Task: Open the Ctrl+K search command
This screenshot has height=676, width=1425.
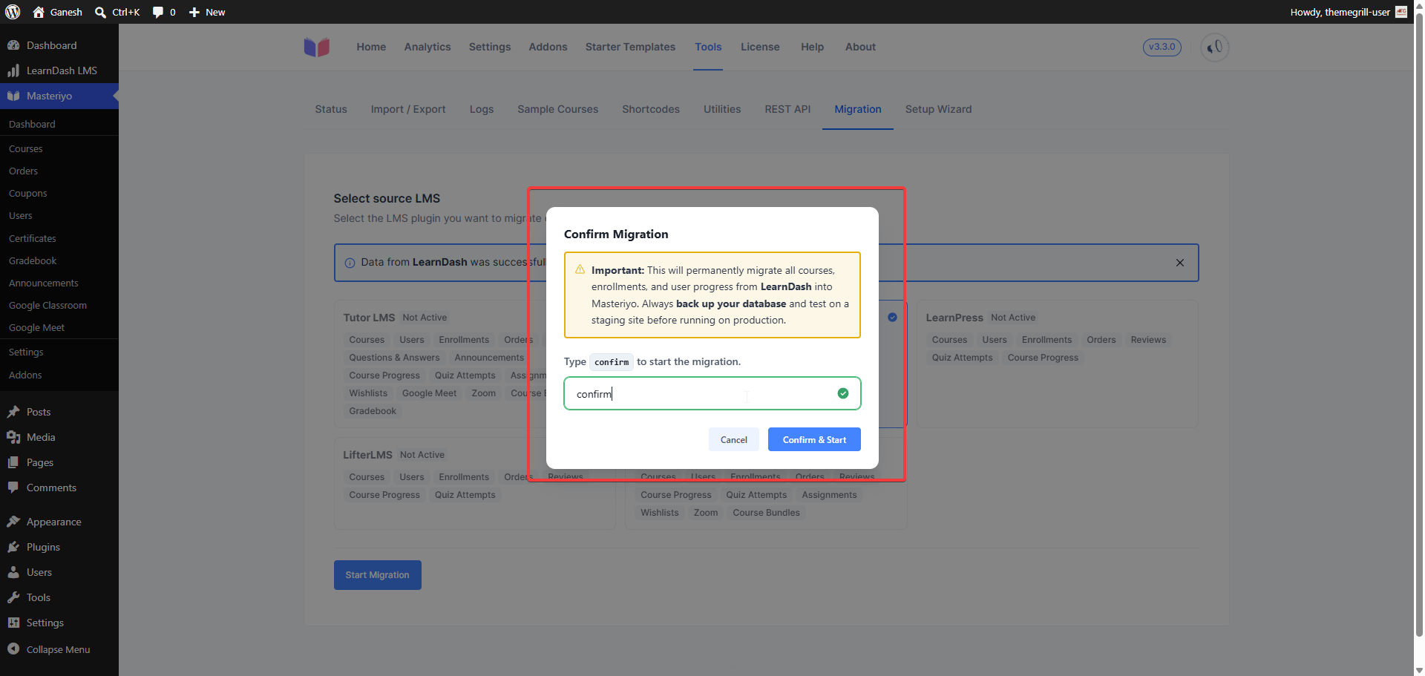Action: tap(118, 12)
